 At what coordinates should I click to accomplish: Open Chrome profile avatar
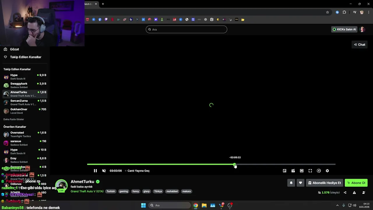pyautogui.click(x=362, y=12)
